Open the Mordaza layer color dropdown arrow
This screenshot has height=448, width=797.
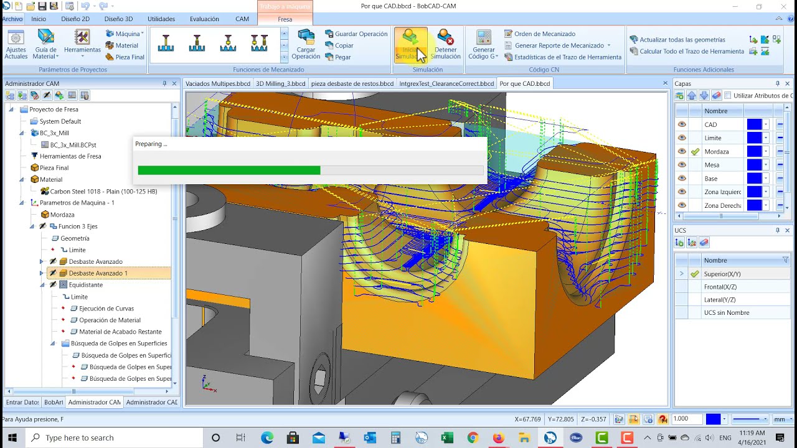pyautogui.click(x=766, y=151)
